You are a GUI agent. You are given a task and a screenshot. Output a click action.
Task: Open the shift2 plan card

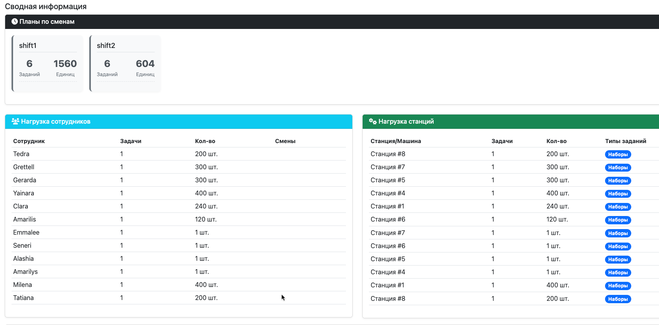(x=125, y=63)
